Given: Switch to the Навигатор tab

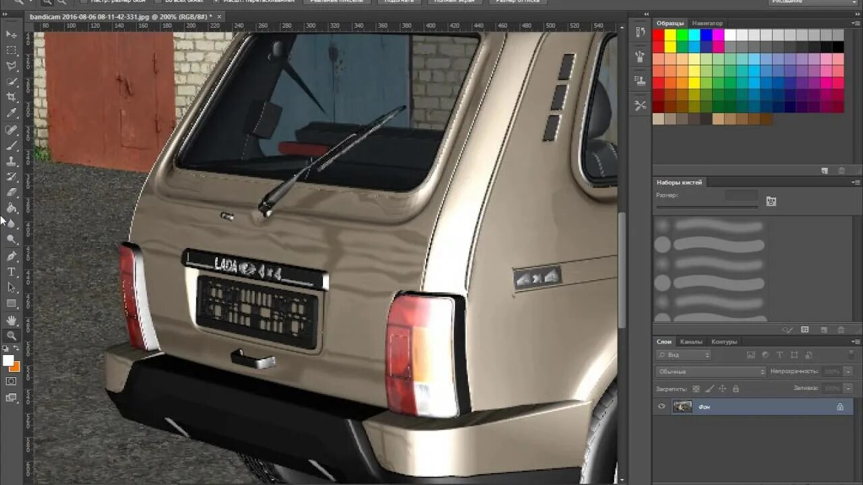Looking at the screenshot, I should [707, 23].
